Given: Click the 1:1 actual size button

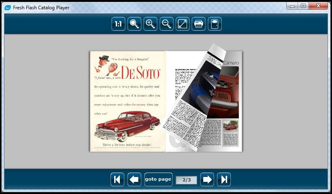Looking at the screenshot, I should (118, 24).
